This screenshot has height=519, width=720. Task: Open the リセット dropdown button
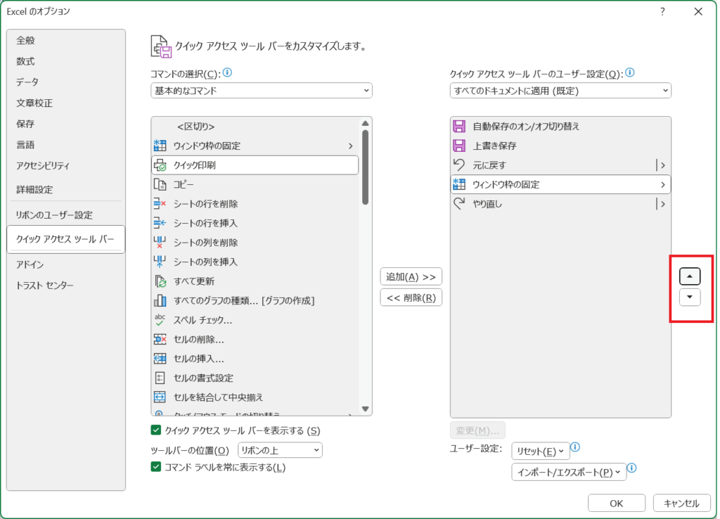click(541, 451)
